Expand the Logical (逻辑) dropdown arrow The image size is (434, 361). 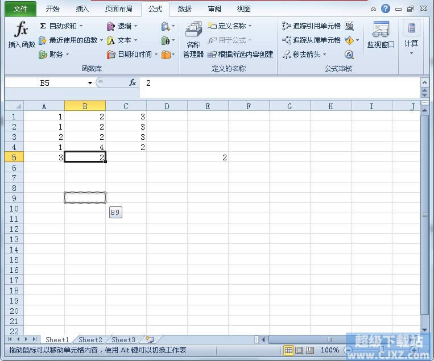pos(135,26)
